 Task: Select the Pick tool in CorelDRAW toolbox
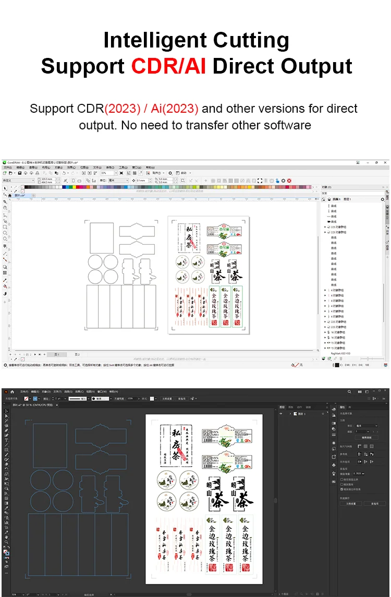[x=5, y=188]
